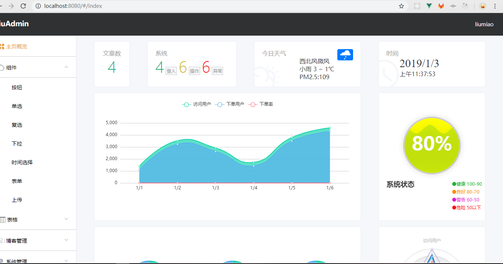Click the 主页概览 sidebar icon
Image resolution: width=503 pixels, height=264 pixels.
pos(2,46)
